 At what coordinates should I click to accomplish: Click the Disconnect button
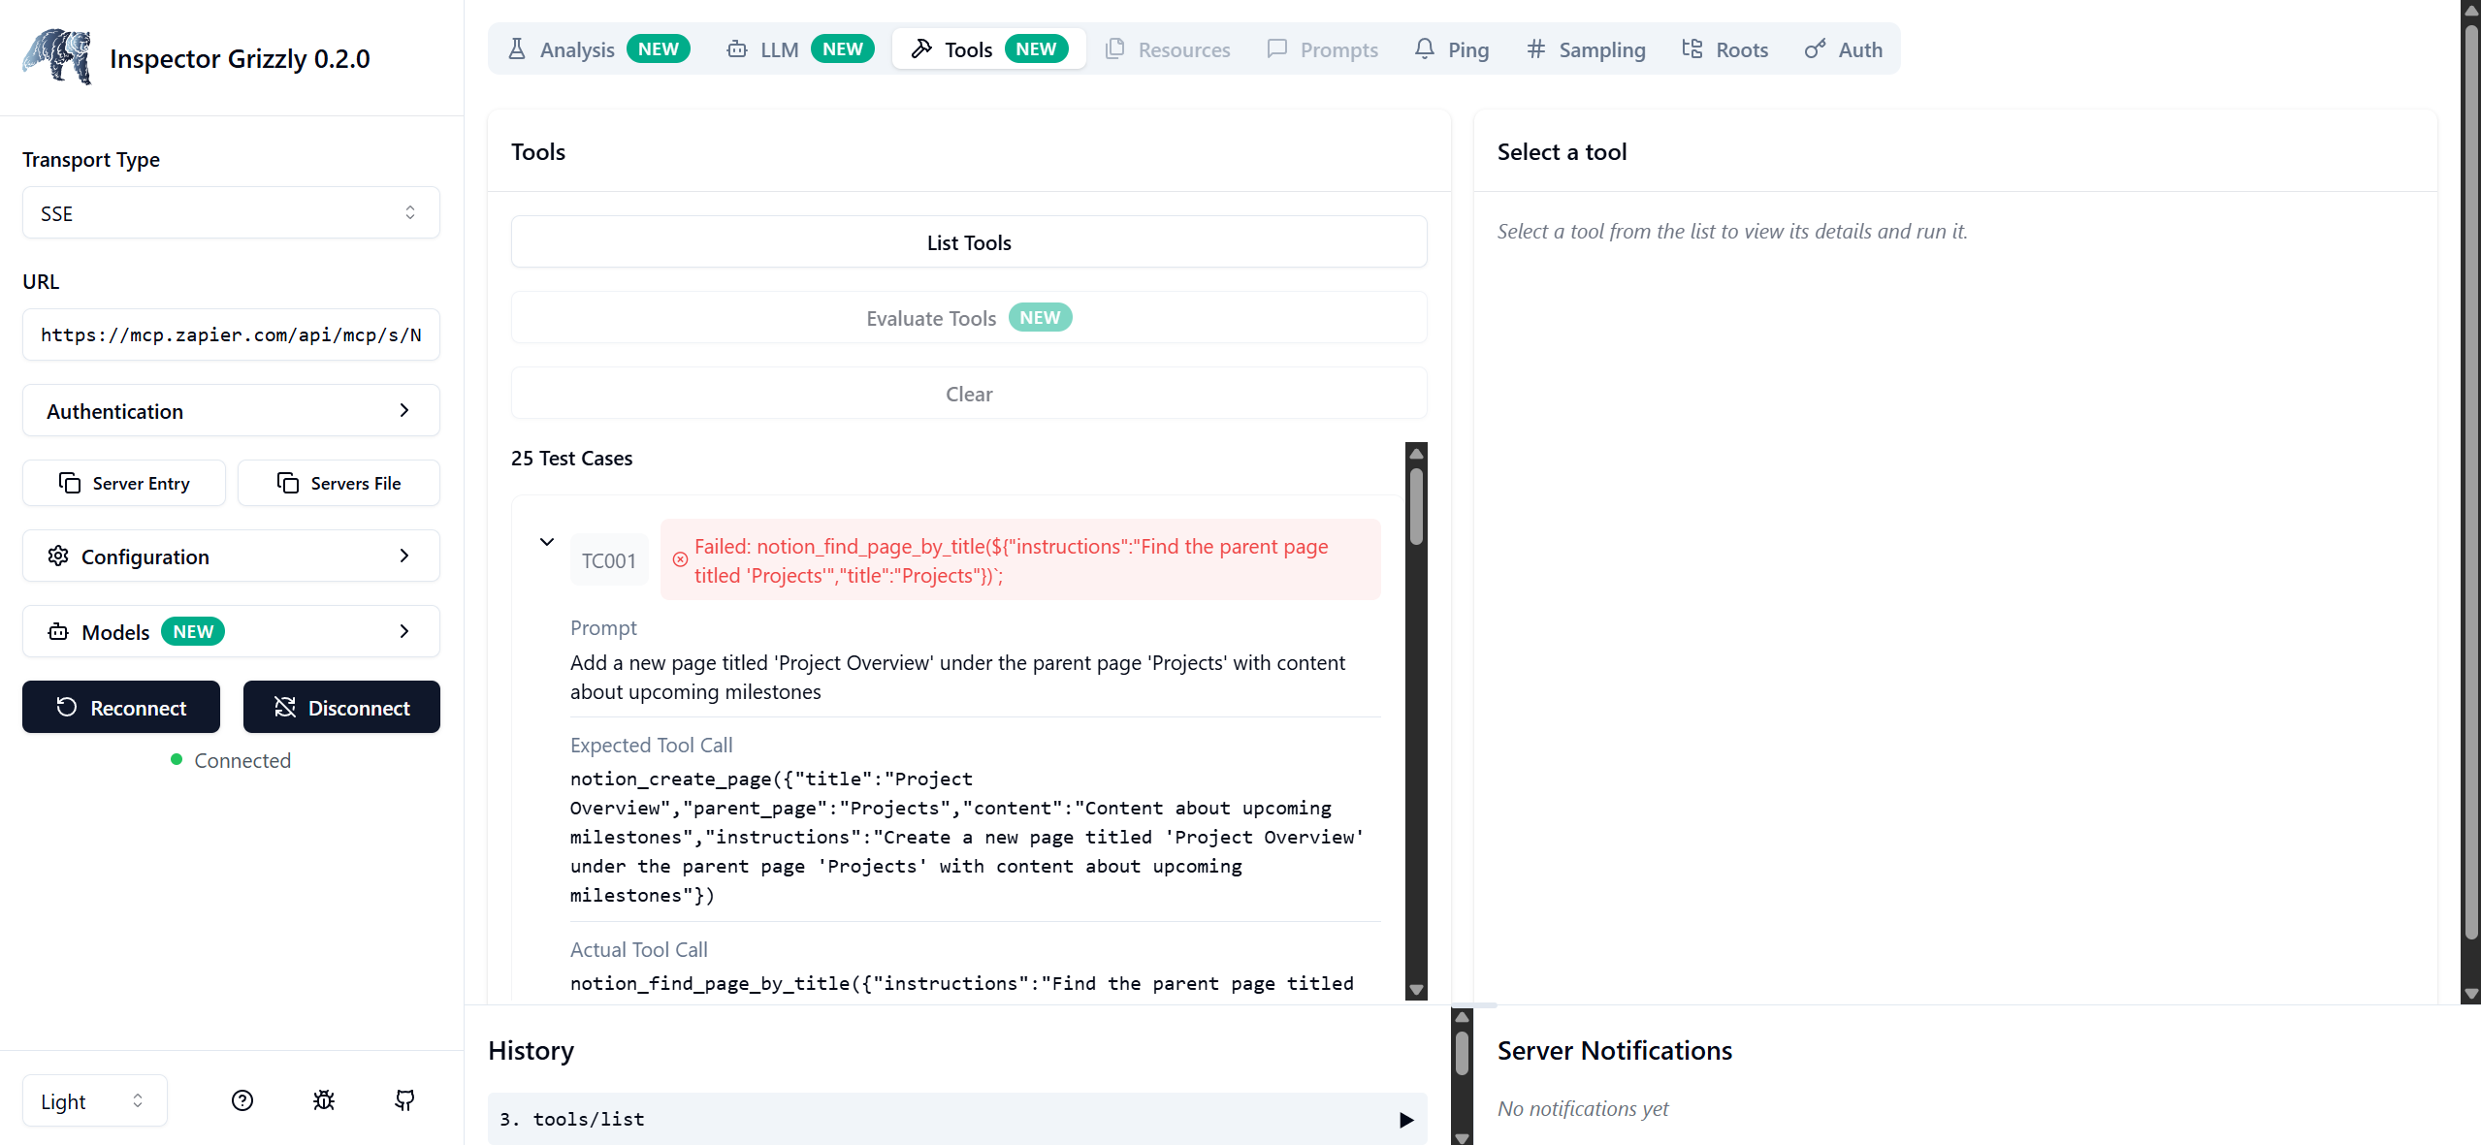(x=341, y=708)
